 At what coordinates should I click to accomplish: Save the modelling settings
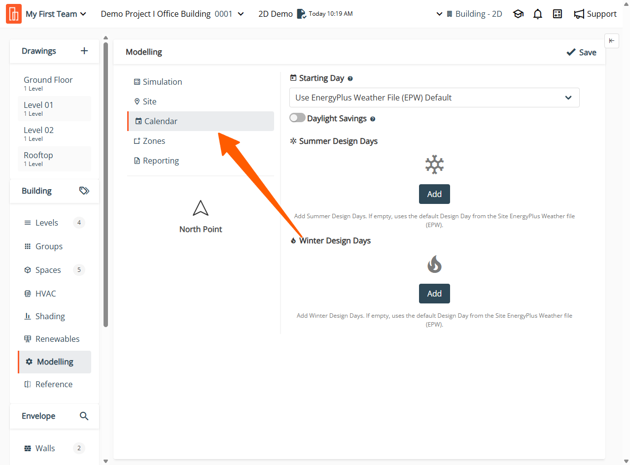[582, 52]
